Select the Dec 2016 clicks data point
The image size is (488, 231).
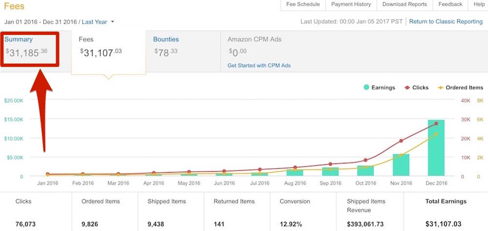click(436, 124)
